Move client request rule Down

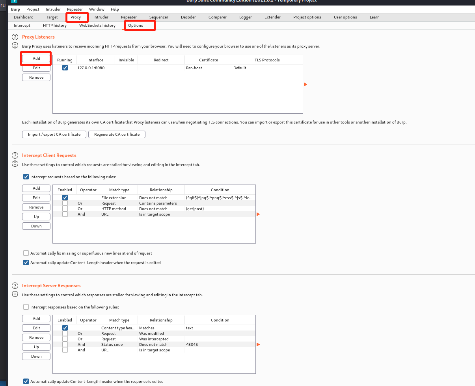pyautogui.click(x=36, y=226)
